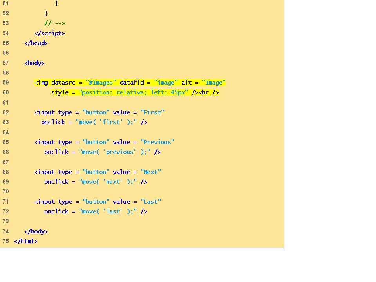This screenshot has height=282, width=376.
Task: Click the move( 'last' ) onclick text
Action: click(108, 211)
